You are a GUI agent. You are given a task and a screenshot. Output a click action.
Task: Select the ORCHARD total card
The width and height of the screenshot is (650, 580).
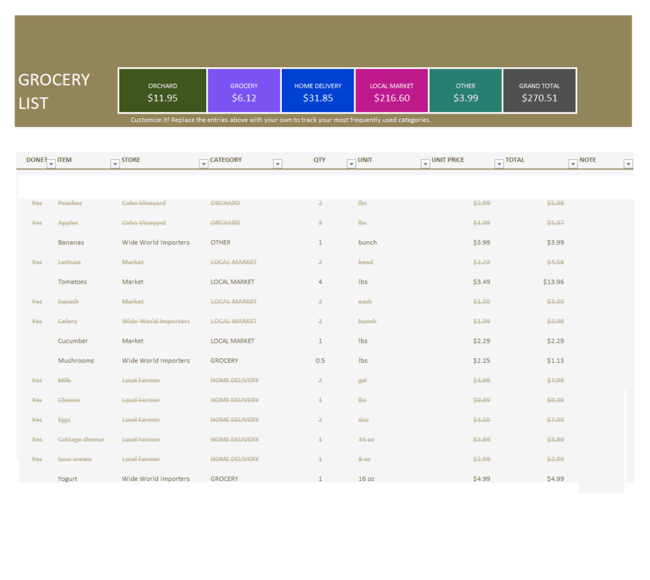click(x=162, y=90)
